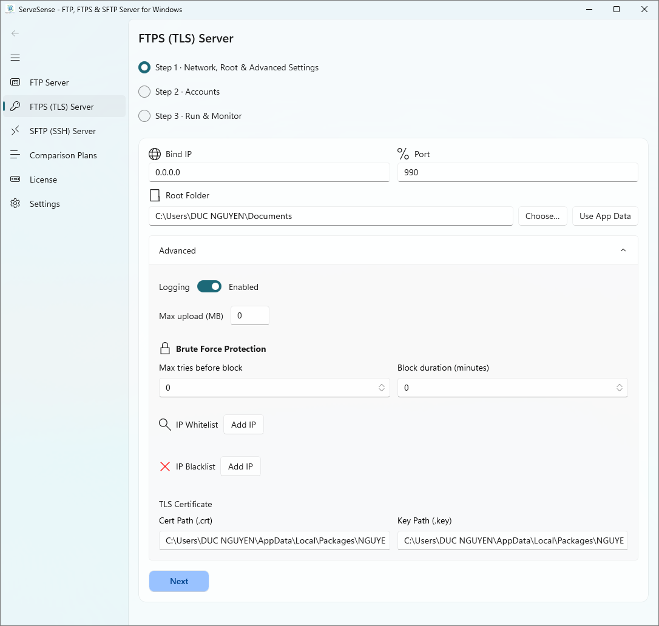Click the Brute Force Protection heading
This screenshot has height=626, width=659.
point(221,349)
